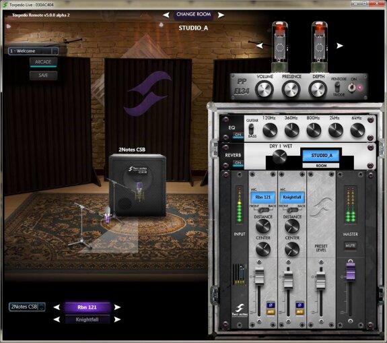Screen dimensions: 387x343
Task: Click next microphone arrow beside Rbn 121
Action: (x=117, y=307)
